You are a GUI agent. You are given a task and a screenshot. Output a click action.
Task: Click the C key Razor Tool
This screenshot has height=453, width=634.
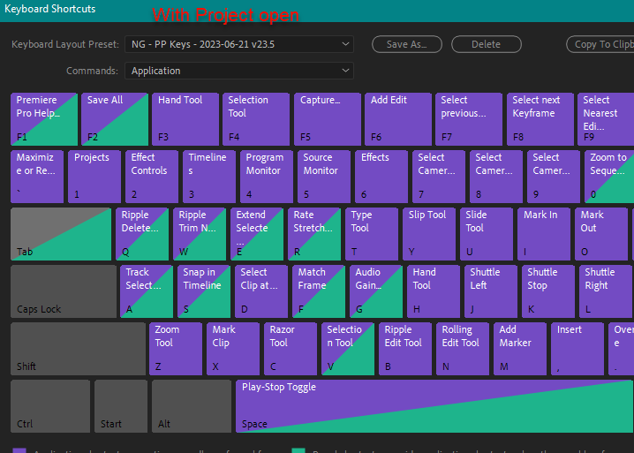tap(291, 349)
